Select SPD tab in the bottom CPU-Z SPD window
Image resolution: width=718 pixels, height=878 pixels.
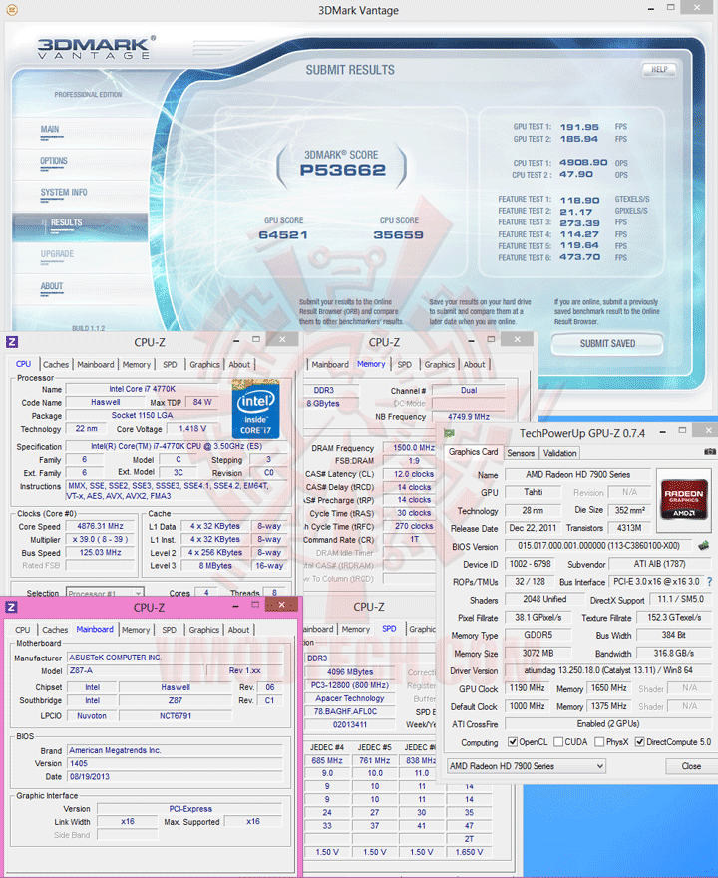[x=389, y=629]
